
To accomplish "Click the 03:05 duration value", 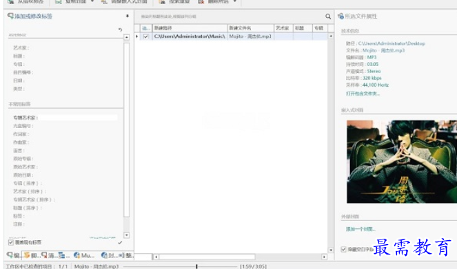I will tap(372, 64).
